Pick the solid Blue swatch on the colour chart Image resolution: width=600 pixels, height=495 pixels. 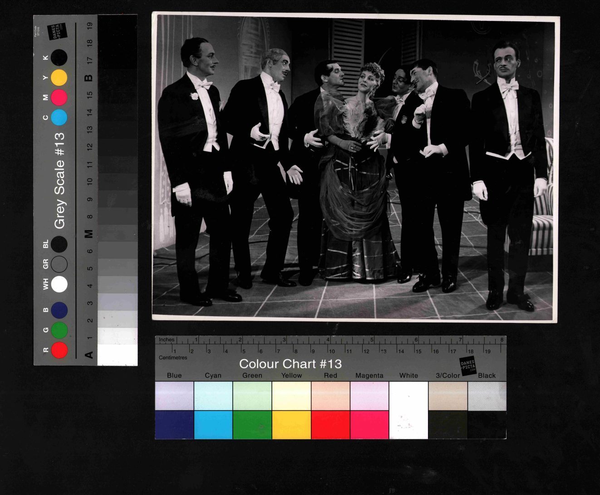coord(174,425)
